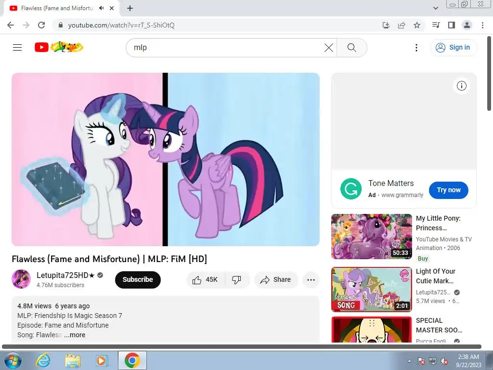Click the URL address bar
This screenshot has width=493, height=370.
(x=217, y=25)
